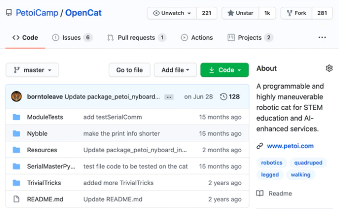The height and width of the screenshot is (210, 339).
Task: Click the Readme book icon
Action: pyautogui.click(x=260, y=193)
